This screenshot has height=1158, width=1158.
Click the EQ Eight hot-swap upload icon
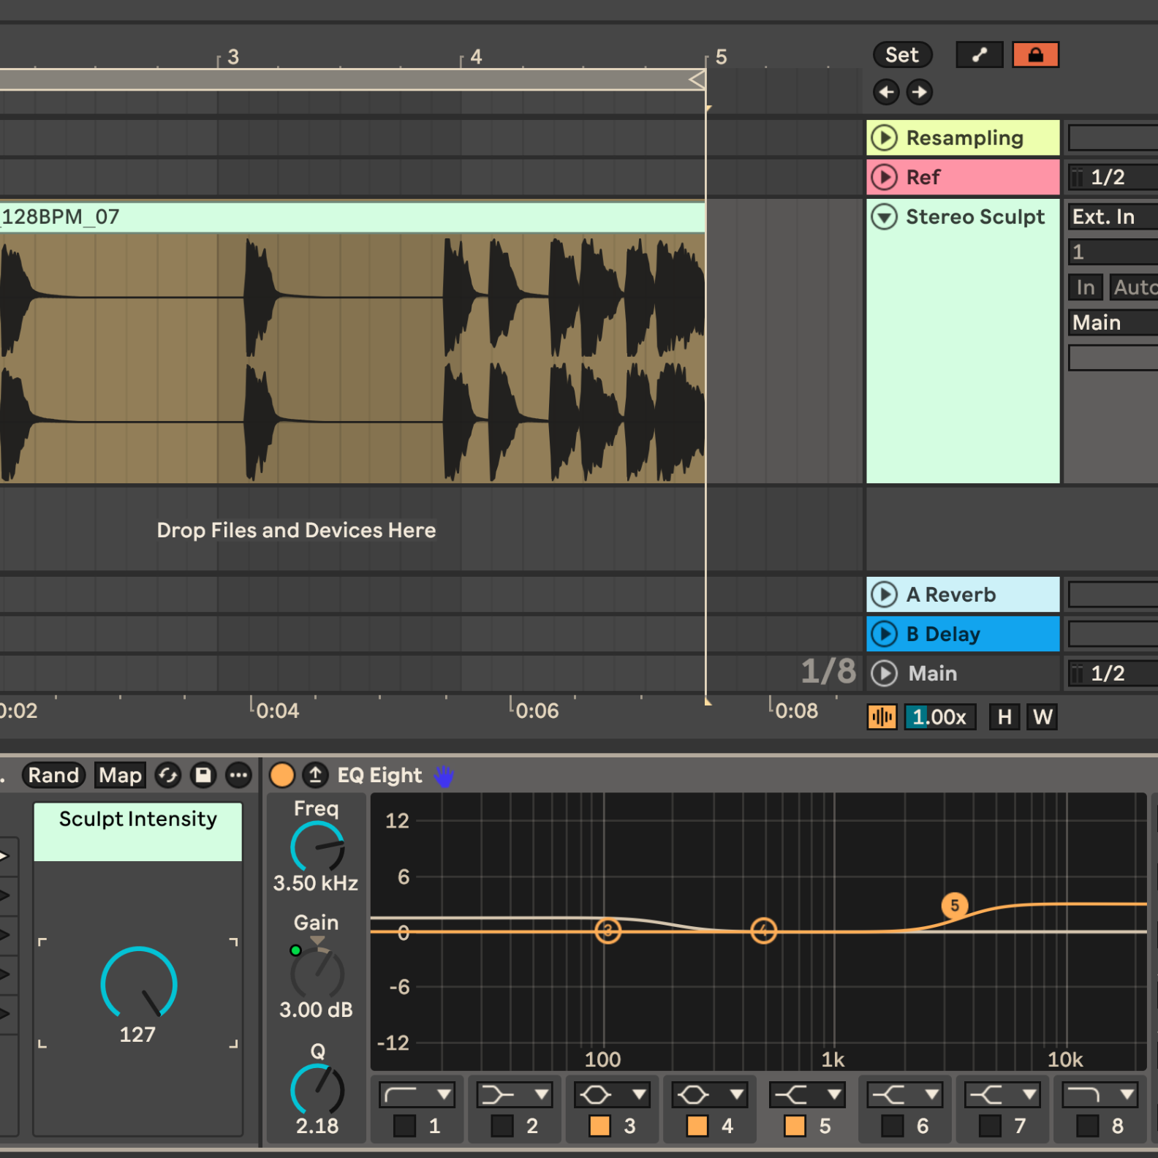tap(316, 775)
